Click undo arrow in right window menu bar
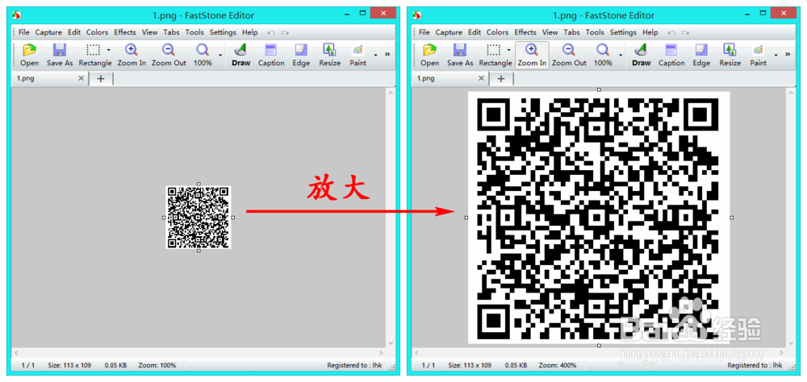The height and width of the screenshot is (382, 807). click(671, 32)
